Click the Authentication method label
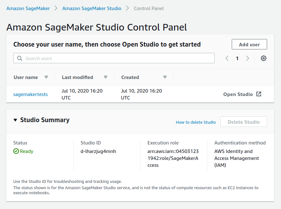 coord(240,143)
